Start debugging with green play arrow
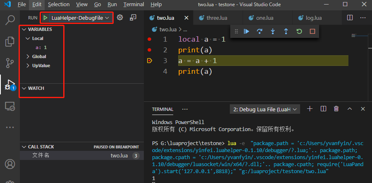Viewport: 372px width, 183px height. 45,18
